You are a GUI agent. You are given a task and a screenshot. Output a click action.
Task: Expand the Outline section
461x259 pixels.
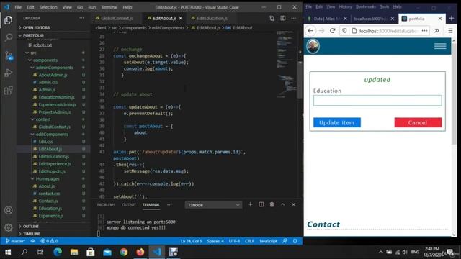[30, 227]
